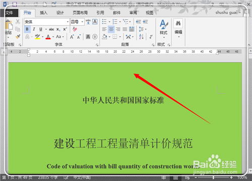Screen dimensions: 252x181
Task: Open the Asian layout (A with arrows) tool
Action: pos(129,37)
